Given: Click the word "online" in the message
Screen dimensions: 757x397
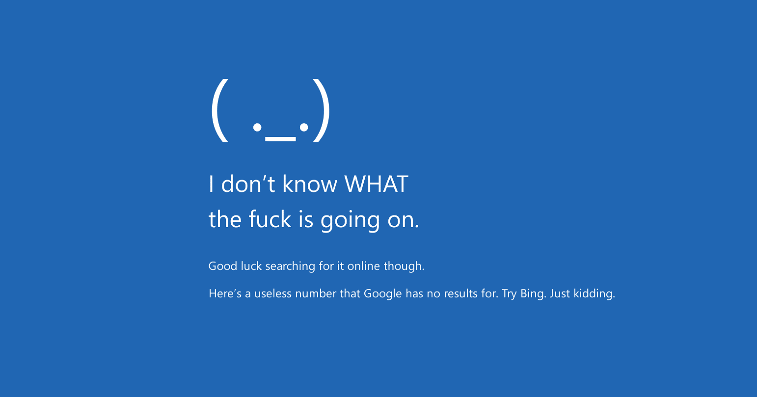Looking at the screenshot, I should 364,266.
